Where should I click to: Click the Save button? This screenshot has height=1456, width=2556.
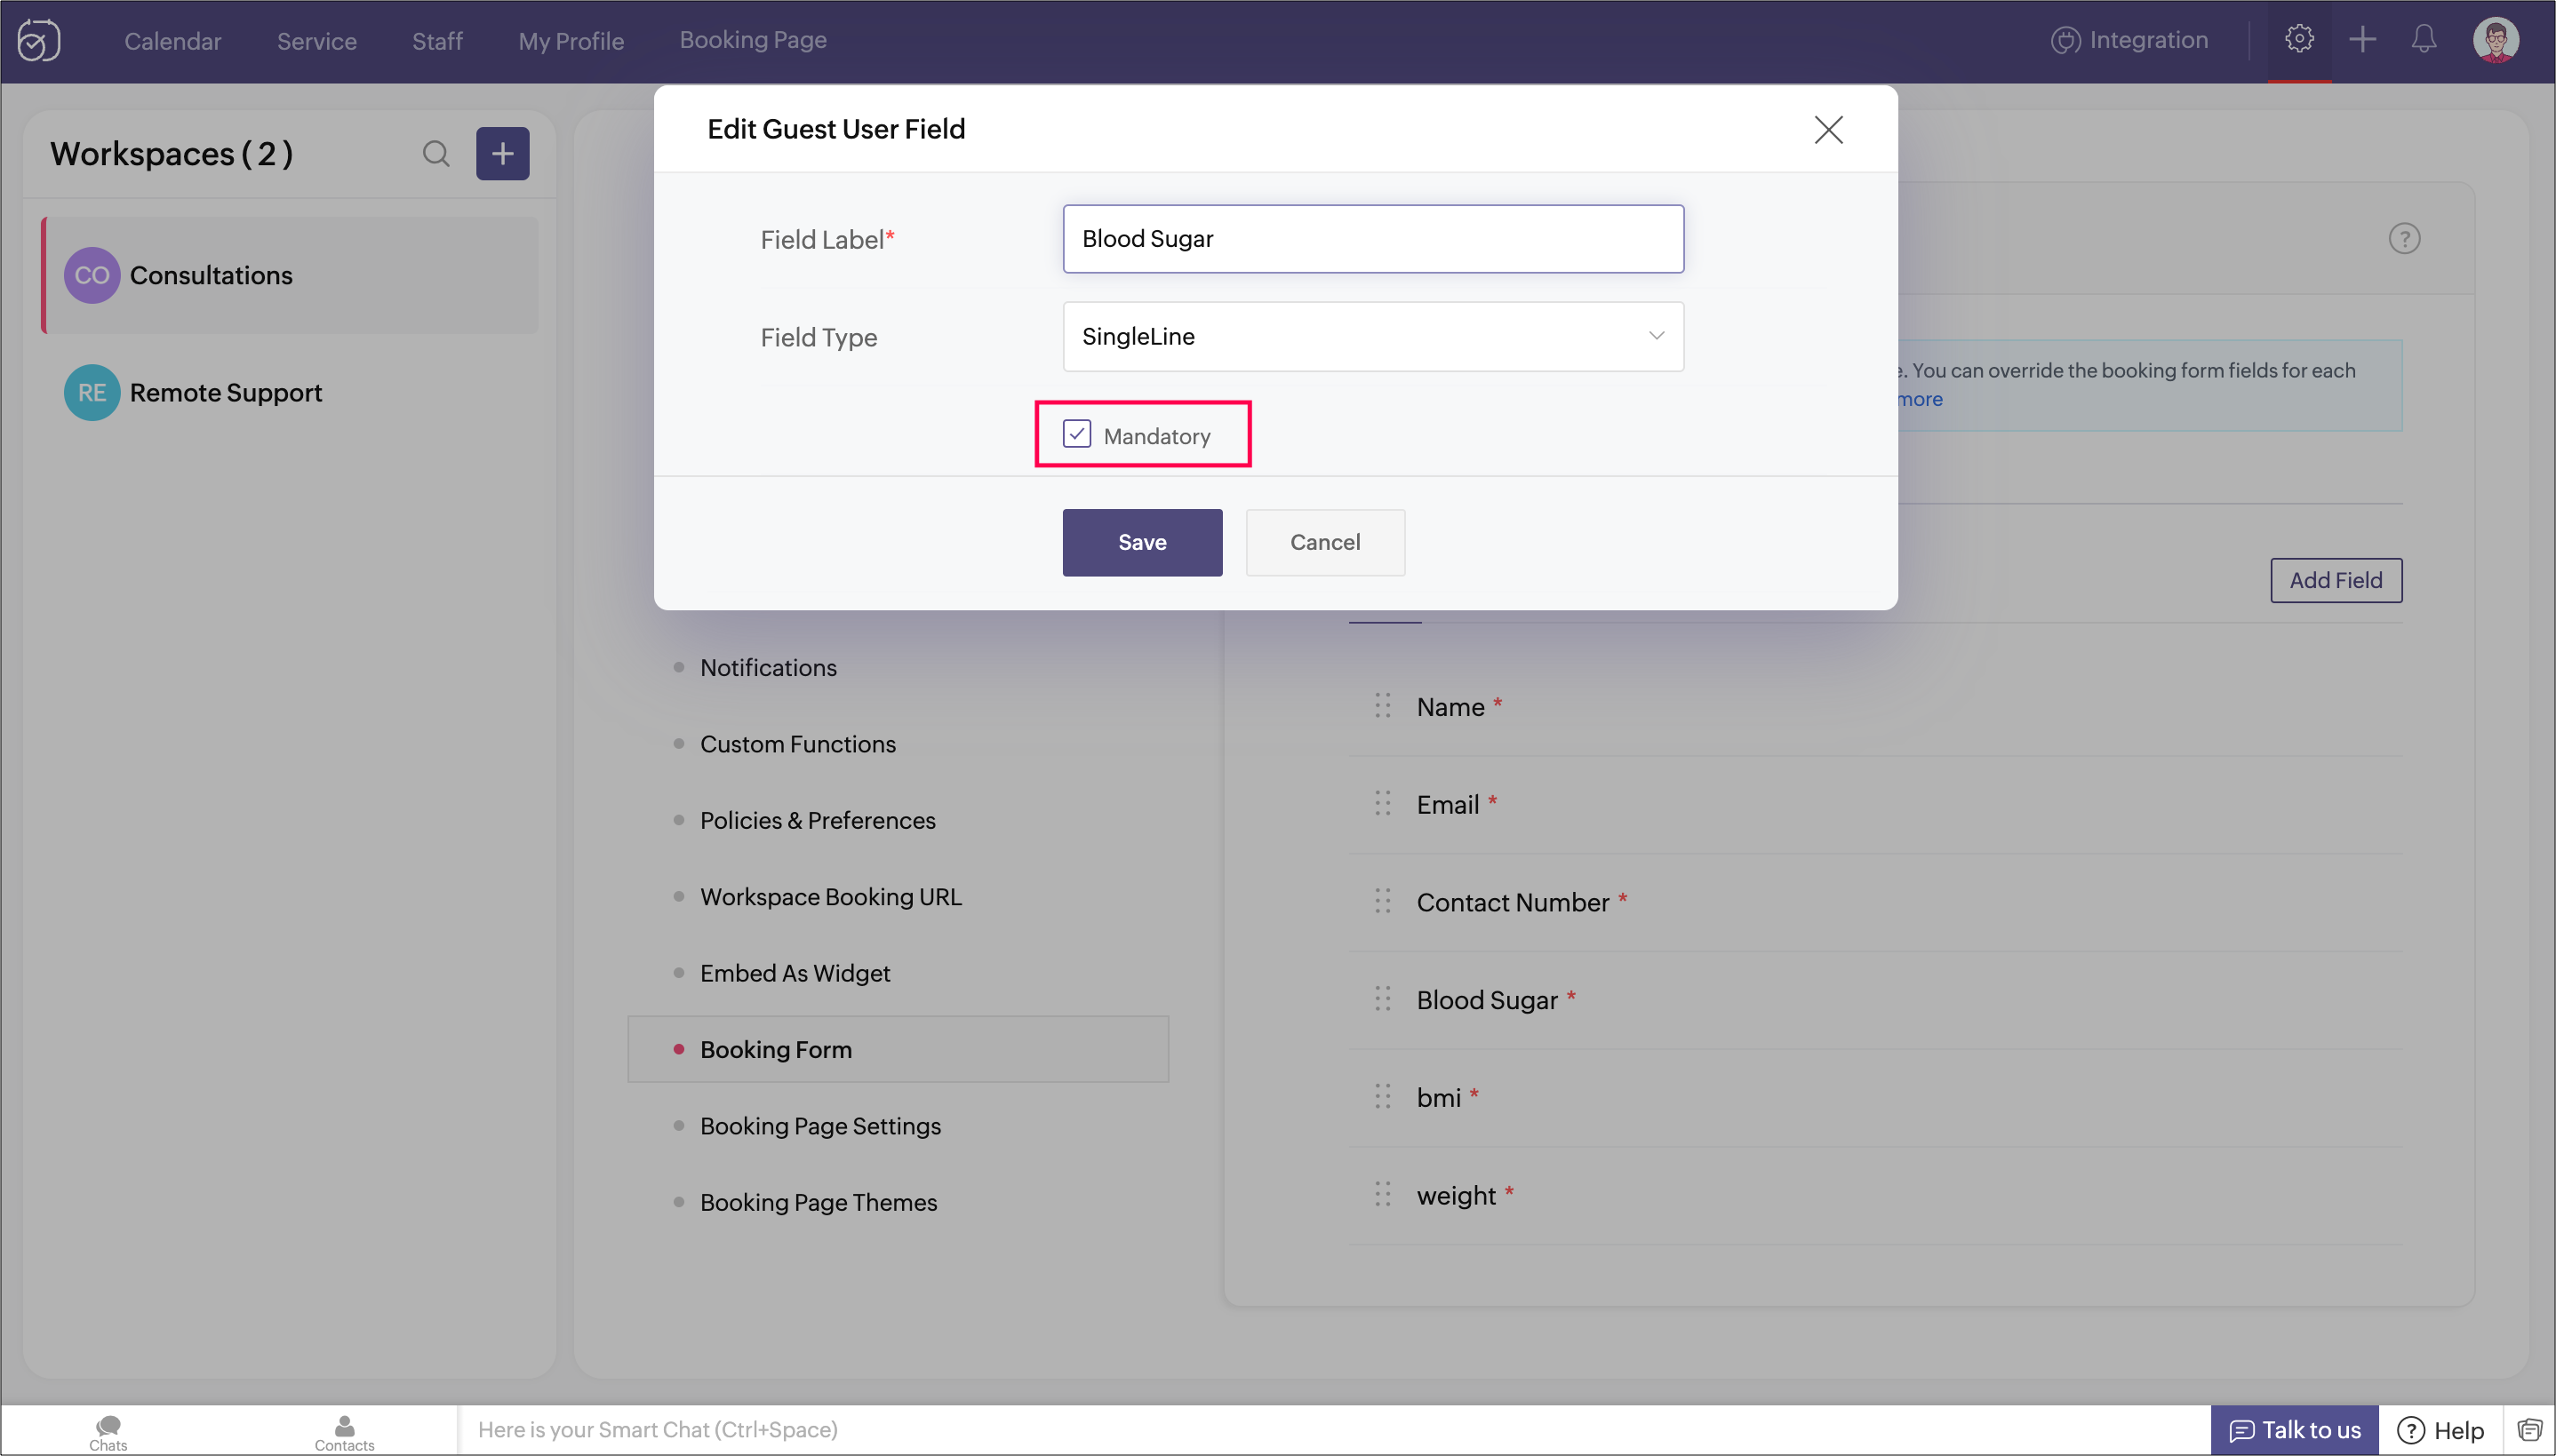click(1141, 542)
